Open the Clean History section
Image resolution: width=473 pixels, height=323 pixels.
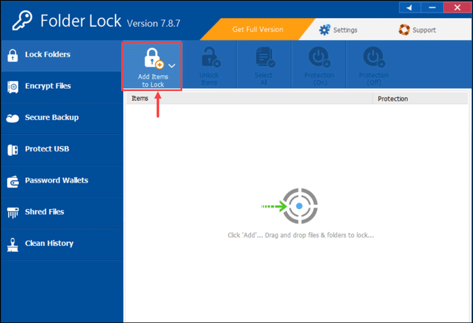[x=61, y=244]
